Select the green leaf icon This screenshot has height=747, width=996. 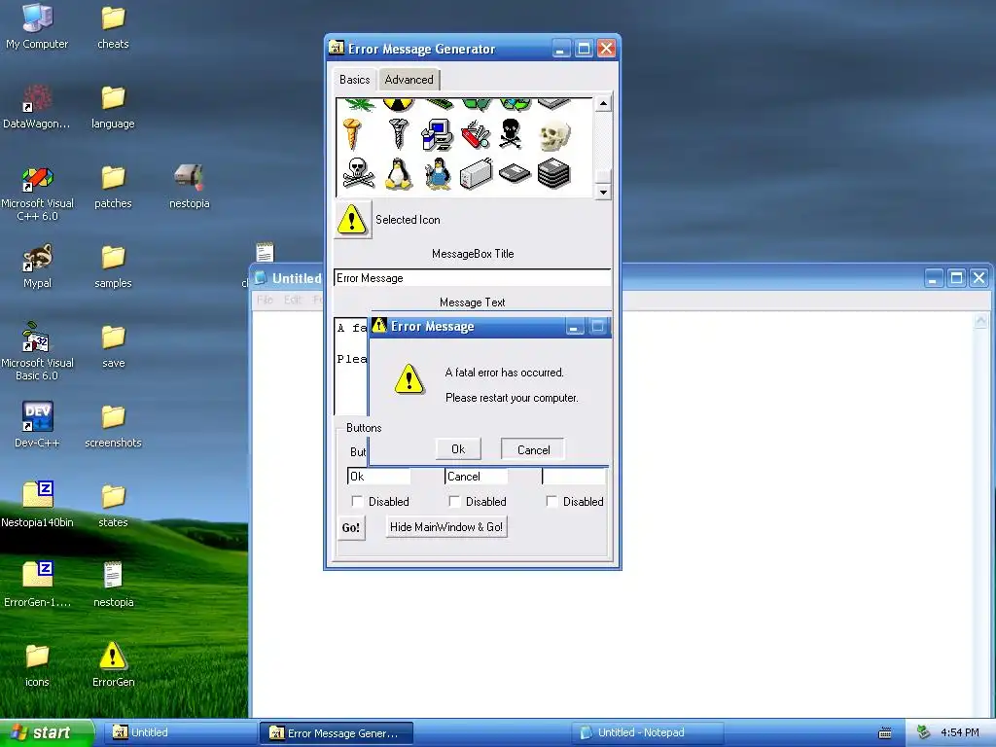(360, 104)
